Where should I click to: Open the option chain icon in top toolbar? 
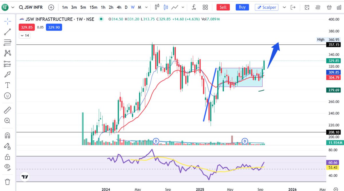pyautogui.click(x=318, y=7)
